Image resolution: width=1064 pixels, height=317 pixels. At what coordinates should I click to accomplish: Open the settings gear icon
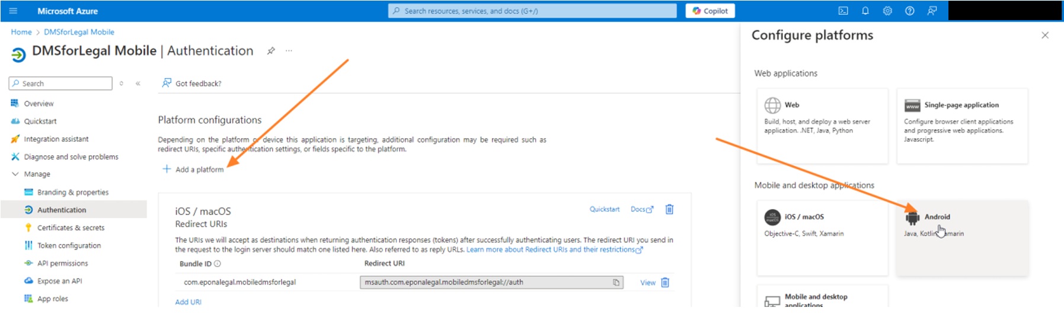tap(887, 11)
